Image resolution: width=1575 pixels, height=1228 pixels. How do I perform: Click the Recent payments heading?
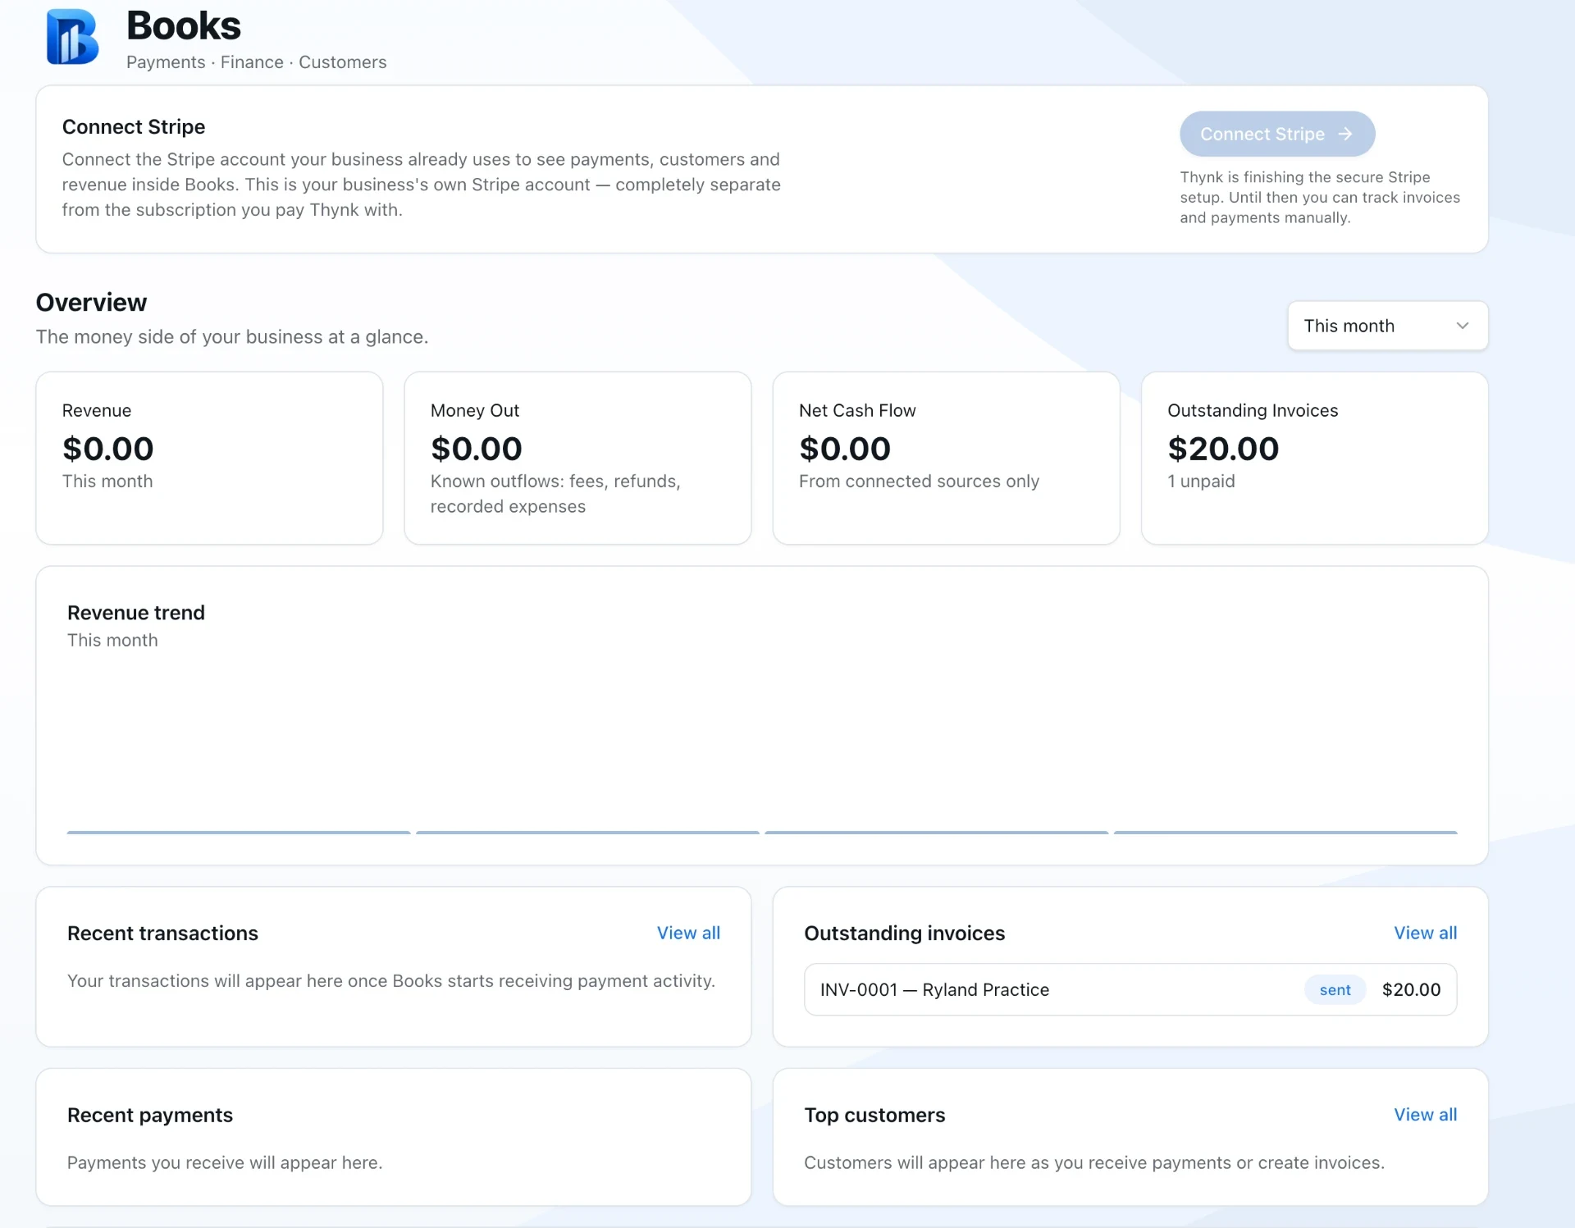click(x=150, y=1116)
